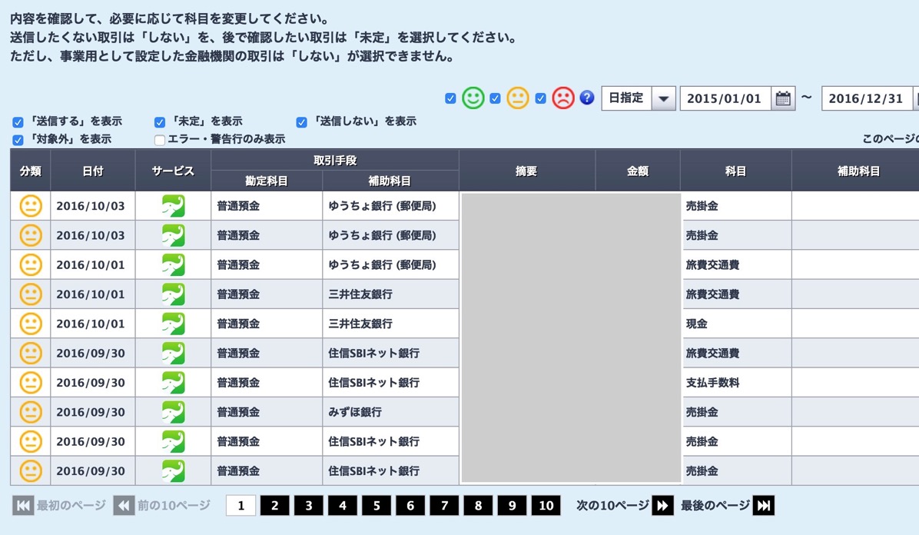Click the 金額 column header
Viewport: 919px width, 535px height.
638,171
